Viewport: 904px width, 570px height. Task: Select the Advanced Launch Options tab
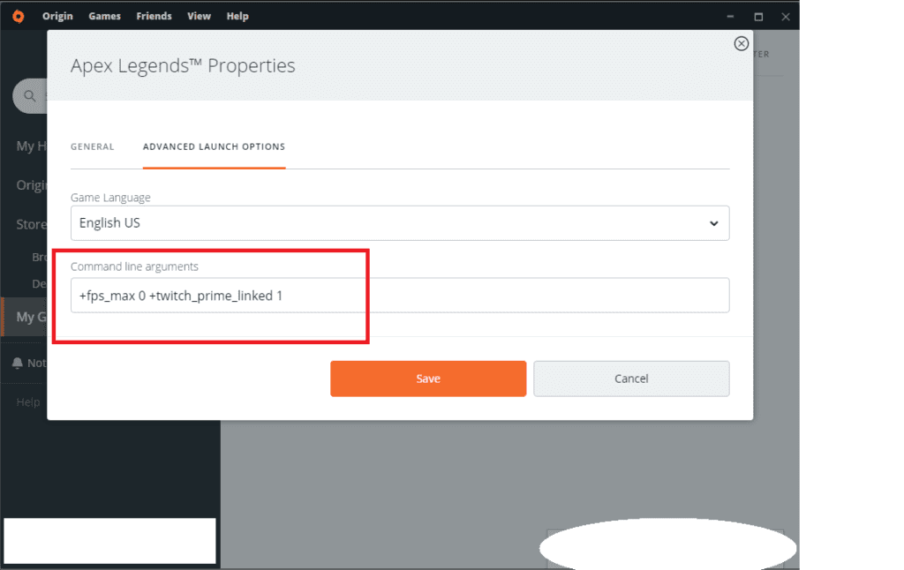click(x=214, y=146)
